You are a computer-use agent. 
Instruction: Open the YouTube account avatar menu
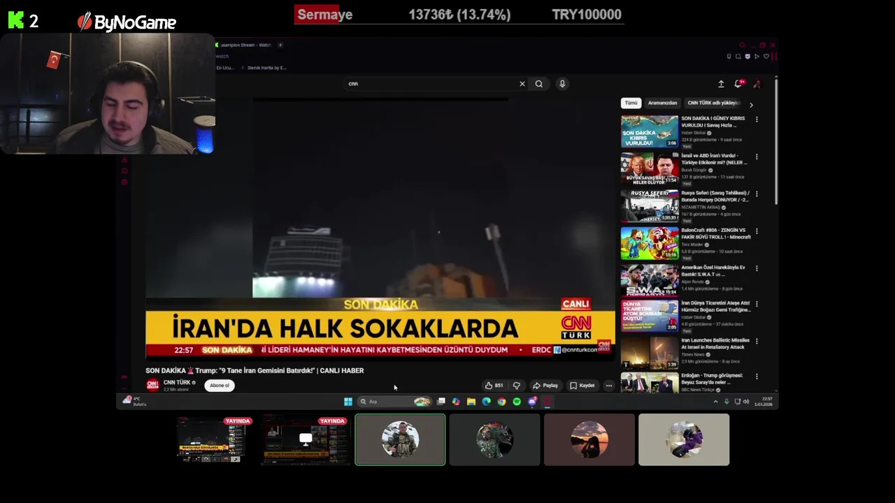tap(757, 84)
